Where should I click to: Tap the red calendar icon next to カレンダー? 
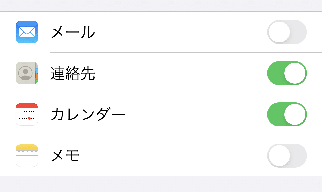27,114
